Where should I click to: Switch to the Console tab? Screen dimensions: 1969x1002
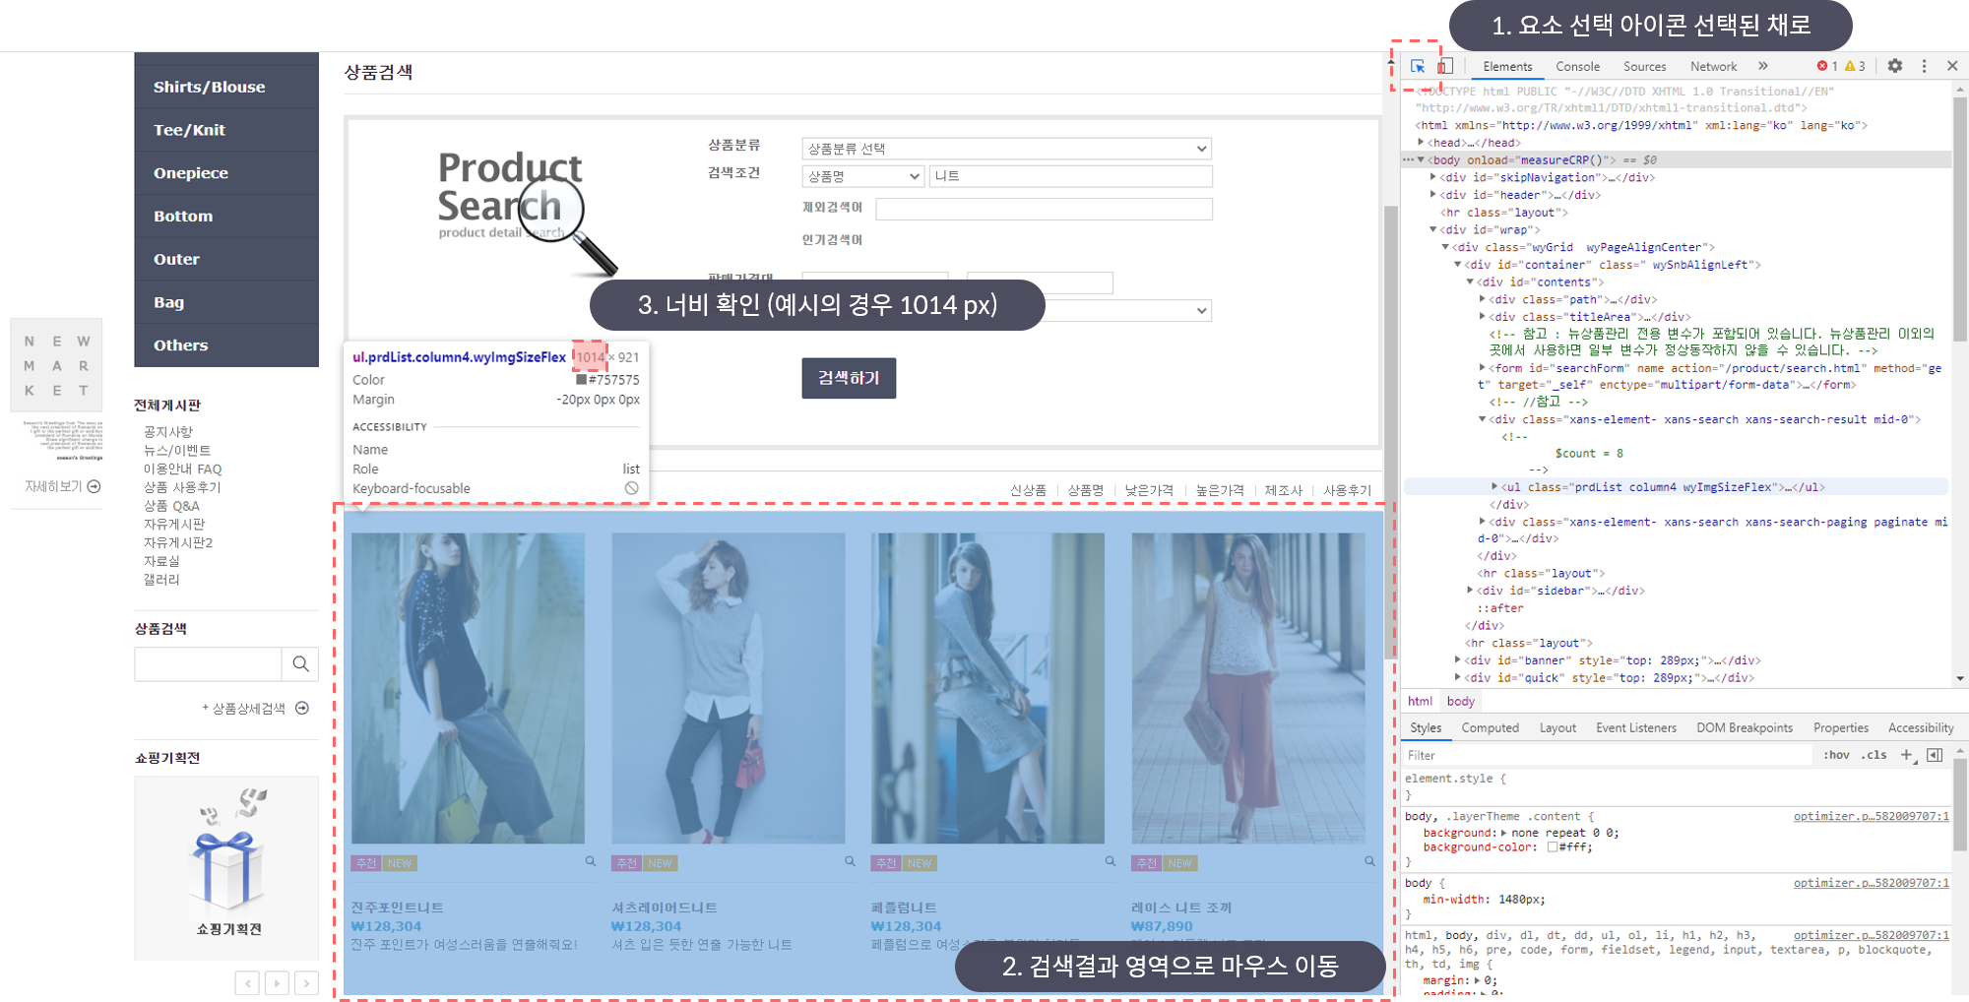coord(1577,67)
